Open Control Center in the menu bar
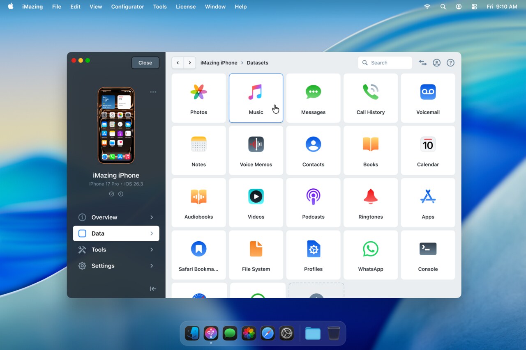Image resolution: width=526 pixels, height=350 pixels. tap(474, 7)
